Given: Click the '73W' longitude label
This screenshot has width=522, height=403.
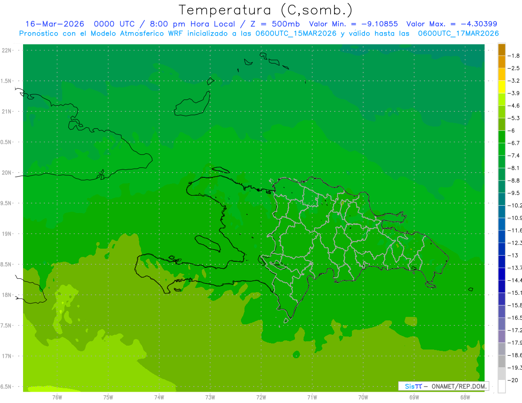Looking at the screenshot, I should coord(210,397).
